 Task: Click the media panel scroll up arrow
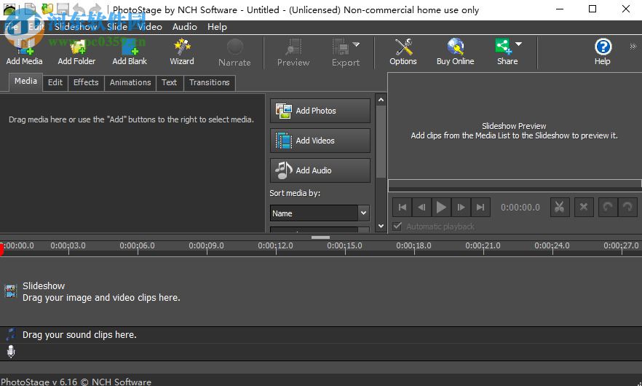click(x=381, y=100)
